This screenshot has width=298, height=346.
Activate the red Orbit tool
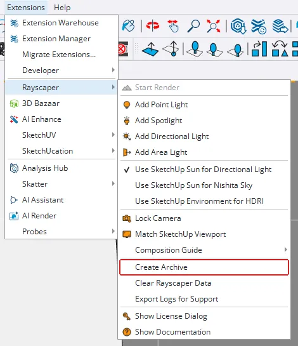click(x=153, y=26)
